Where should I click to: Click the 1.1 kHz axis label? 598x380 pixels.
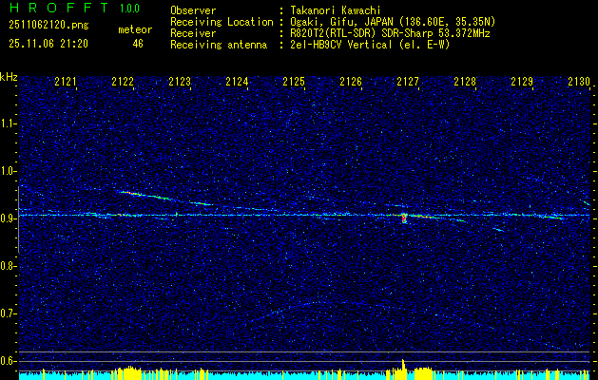[7, 123]
